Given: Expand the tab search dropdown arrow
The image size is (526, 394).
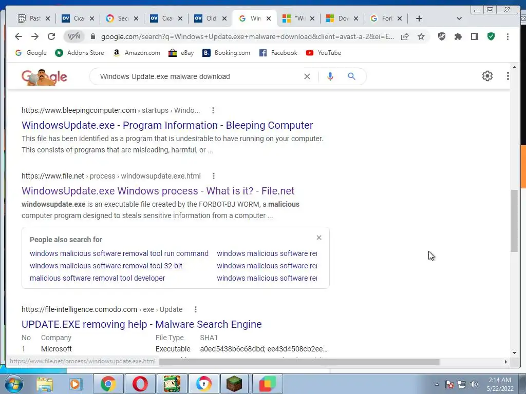Looking at the screenshot, I should tap(459, 18).
